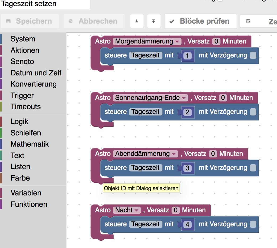Open the Sonnenaufgang-Ende astro dropdown
This screenshot has width=277, height=248.
[151, 98]
